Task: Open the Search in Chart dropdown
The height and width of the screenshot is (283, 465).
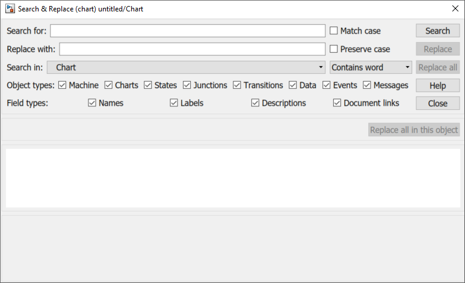Action: [186, 67]
